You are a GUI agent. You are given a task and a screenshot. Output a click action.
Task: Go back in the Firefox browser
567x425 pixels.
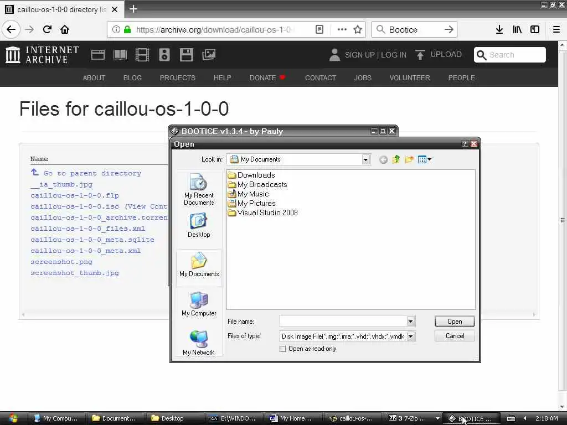11,30
